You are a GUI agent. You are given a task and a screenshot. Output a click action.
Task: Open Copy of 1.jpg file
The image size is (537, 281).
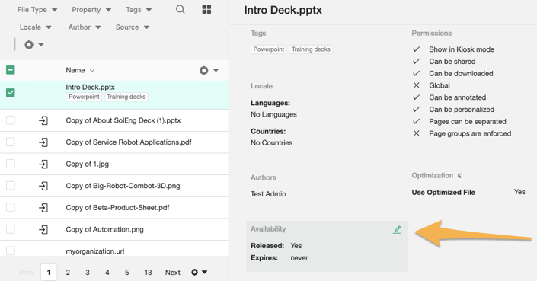point(88,164)
